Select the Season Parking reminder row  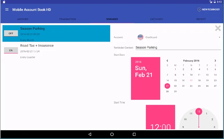[x=56, y=33]
